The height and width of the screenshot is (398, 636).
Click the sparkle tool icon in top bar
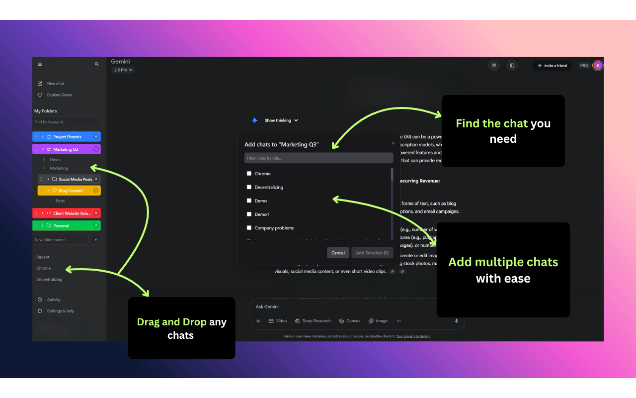[x=494, y=66]
